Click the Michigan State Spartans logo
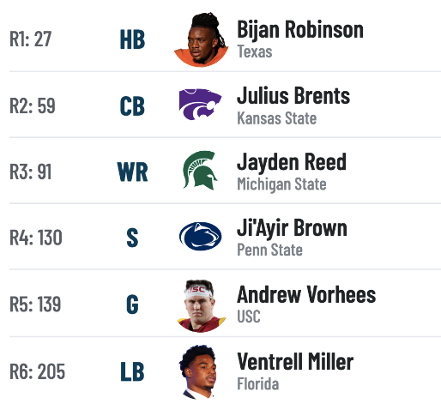This screenshot has height=404, width=441. click(x=200, y=171)
